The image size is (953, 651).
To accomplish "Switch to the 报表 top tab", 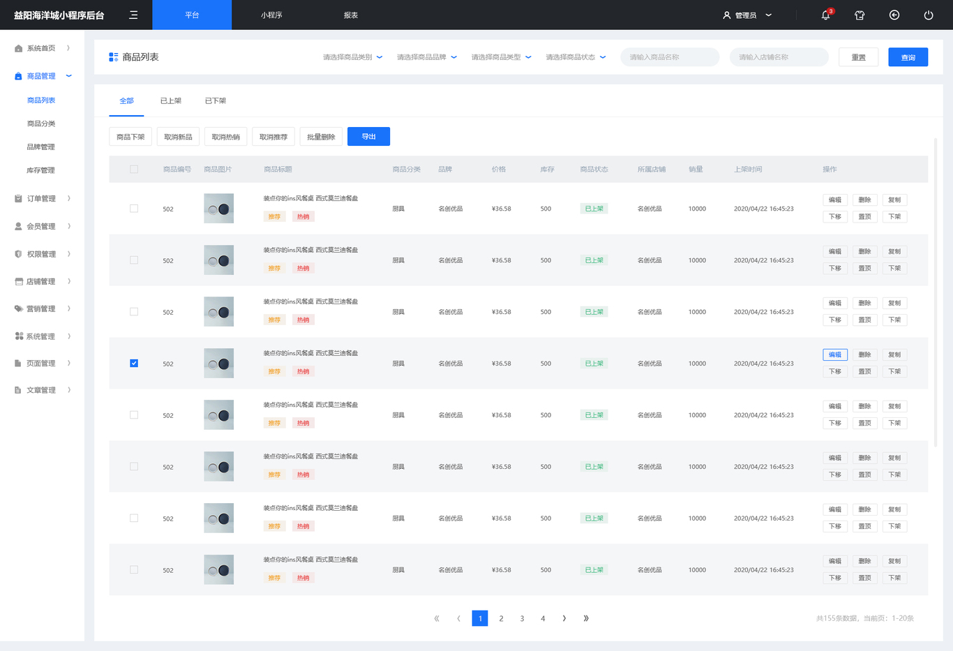I will coord(351,15).
